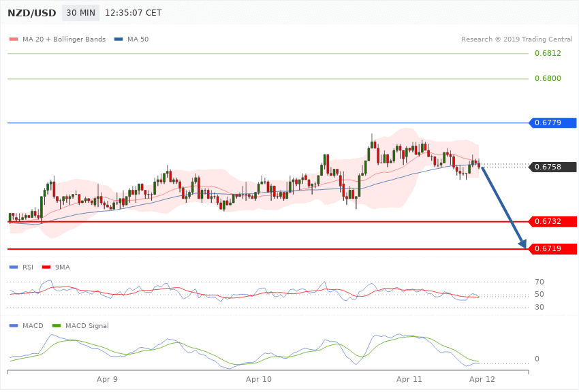Click the blue 0.6779 pivot price tag
The height and width of the screenshot is (392, 579).
pos(552,122)
